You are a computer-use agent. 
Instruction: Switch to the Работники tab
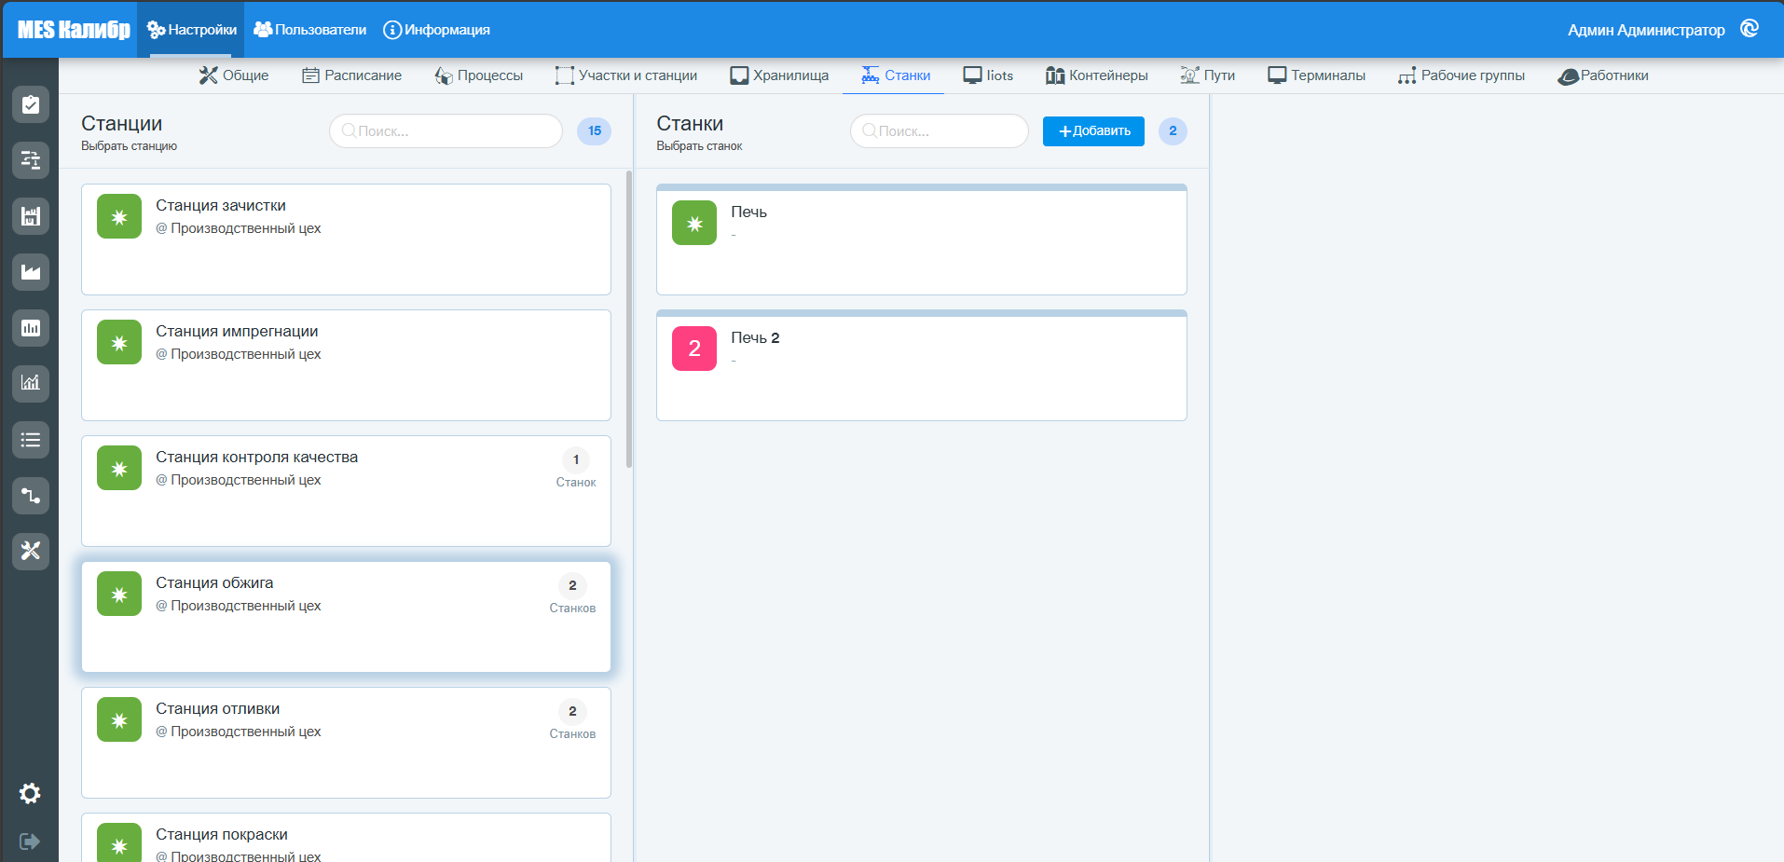coord(1602,75)
